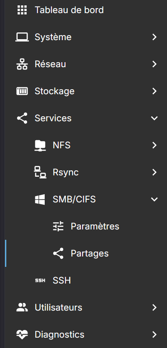Select the Services menu label
The image size is (167, 348).
53,118
